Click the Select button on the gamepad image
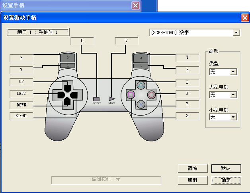The height and width of the screenshot is (193, 250). (x=96, y=99)
